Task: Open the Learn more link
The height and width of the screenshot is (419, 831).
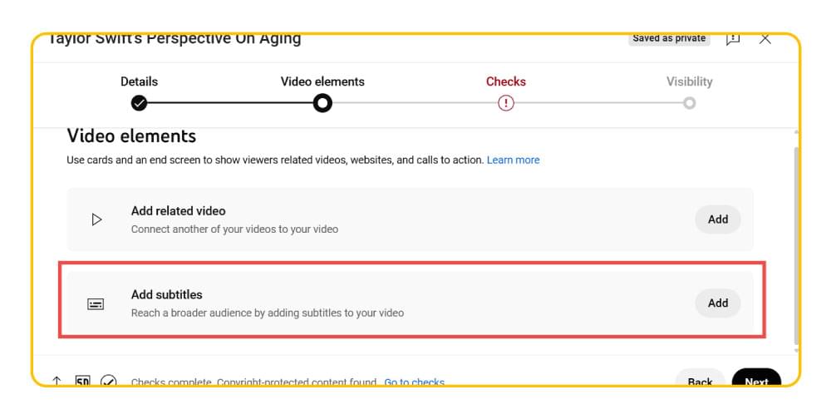Action: 513,160
